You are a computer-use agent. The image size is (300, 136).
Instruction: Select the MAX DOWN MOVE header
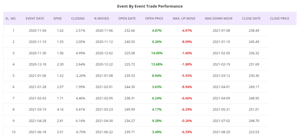point(219,18)
